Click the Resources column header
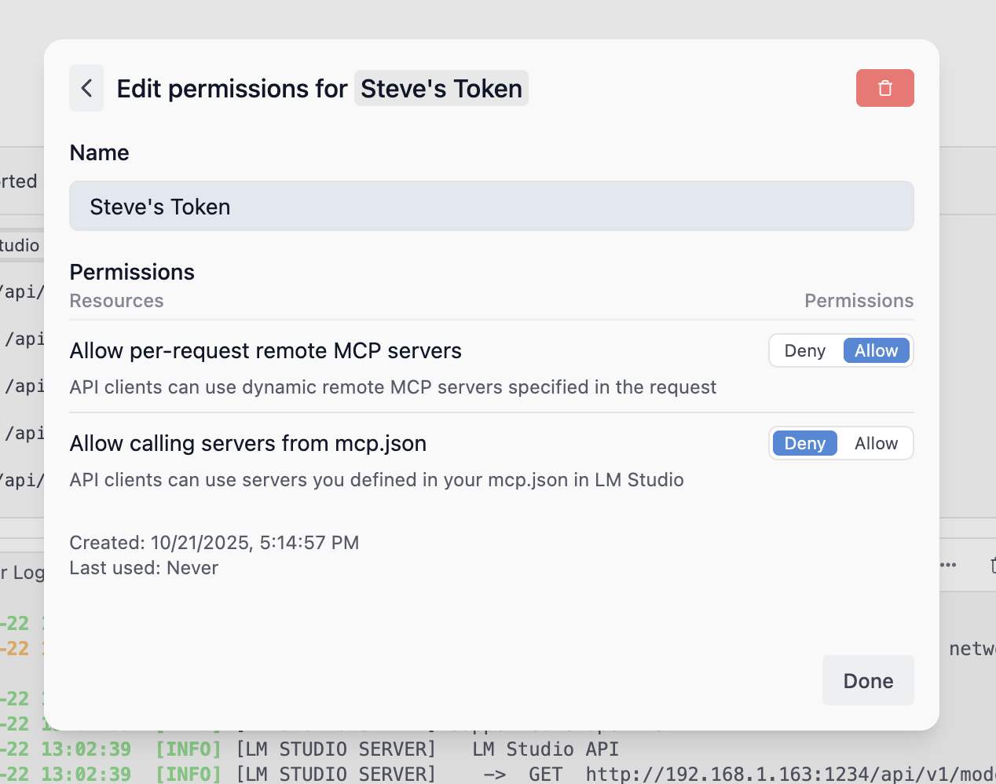The width and height of the screenshot is (996, 784). (116, 301)
